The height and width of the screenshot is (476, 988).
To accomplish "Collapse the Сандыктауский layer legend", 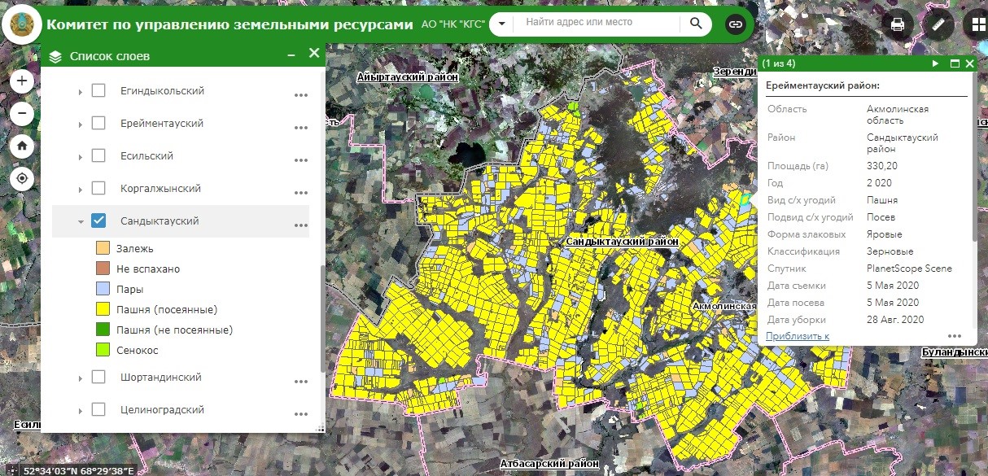I will tap(80, 221).
